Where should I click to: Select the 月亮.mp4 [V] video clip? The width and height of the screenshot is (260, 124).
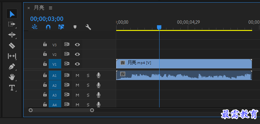point(184,64)
